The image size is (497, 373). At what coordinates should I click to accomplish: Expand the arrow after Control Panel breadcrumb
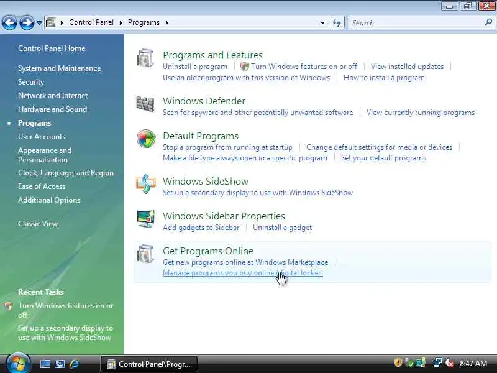pyautogui.click(x=121, y=22)
